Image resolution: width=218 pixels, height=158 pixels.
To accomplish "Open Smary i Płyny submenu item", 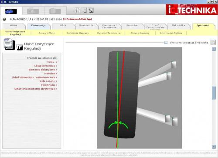I will point(47,33).
